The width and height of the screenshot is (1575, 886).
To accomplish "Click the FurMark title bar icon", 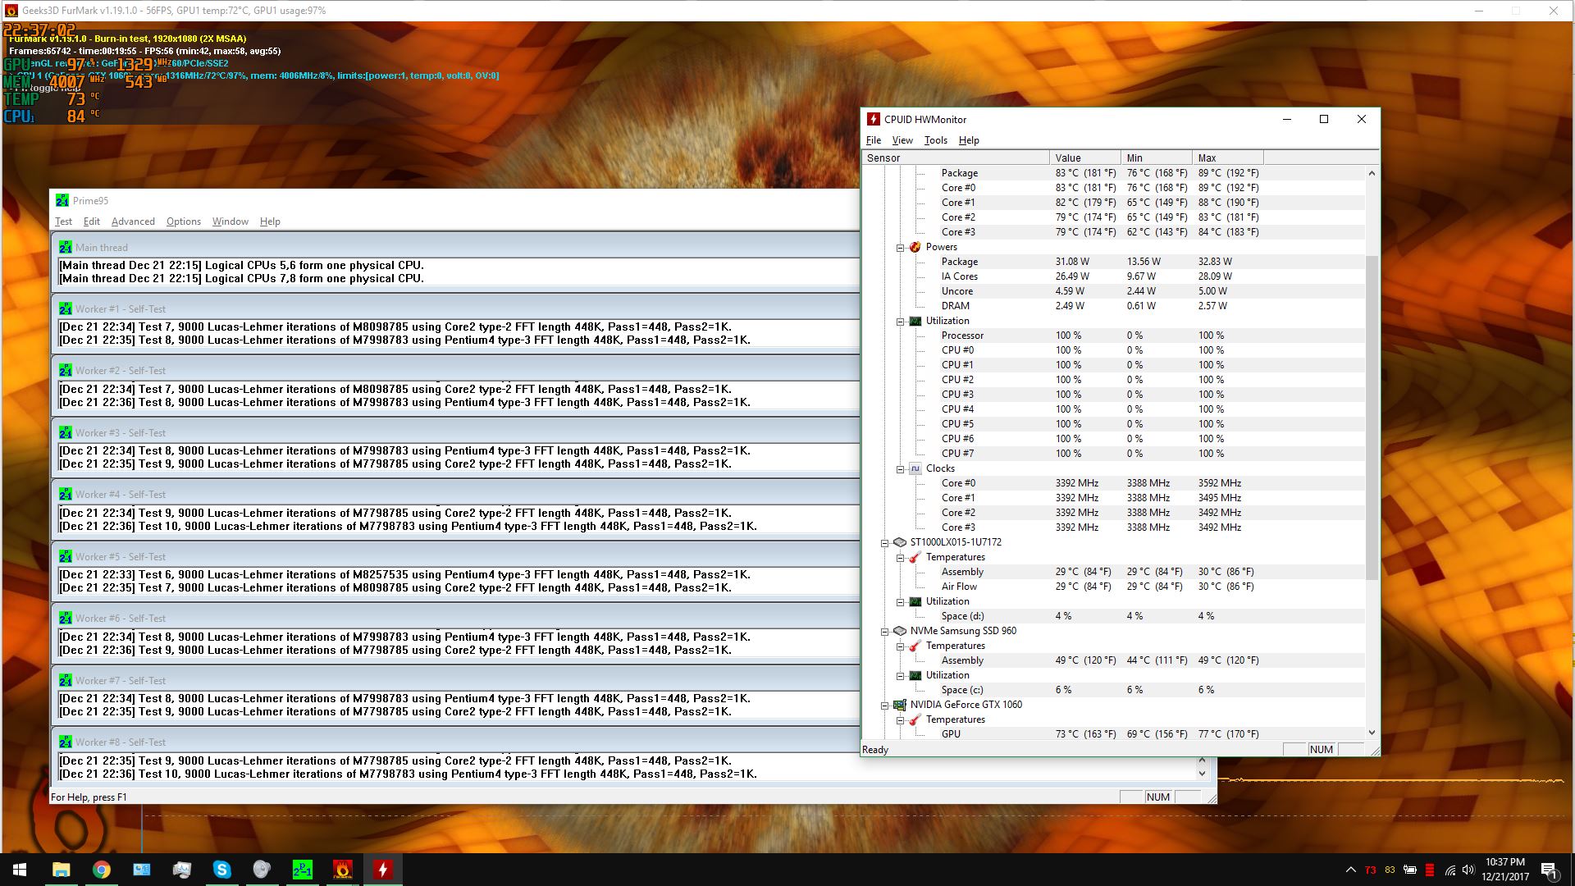I will point(11,11).
